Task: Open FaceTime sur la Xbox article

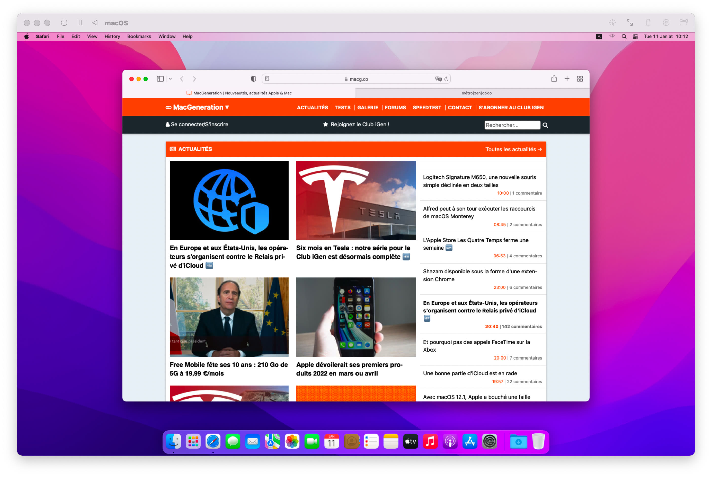Action: (x=476, y=346)
